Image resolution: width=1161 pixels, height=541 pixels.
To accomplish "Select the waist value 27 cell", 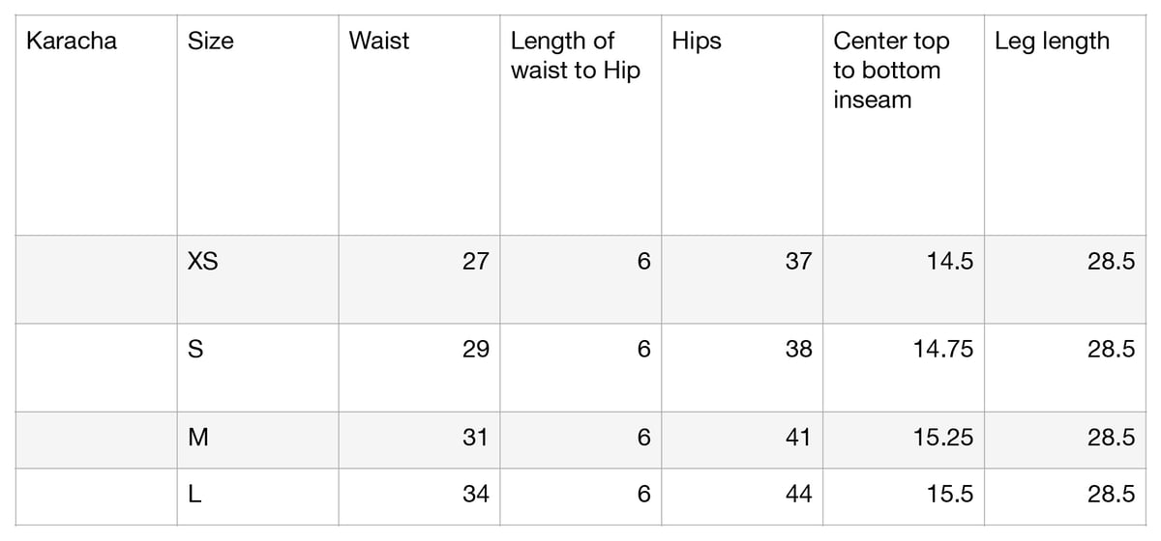I will pos(419,279).
